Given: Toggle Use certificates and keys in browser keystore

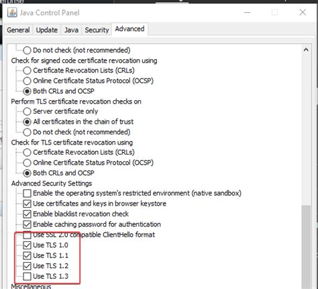Looking at the screenshot, I should [x=27, y=204].
